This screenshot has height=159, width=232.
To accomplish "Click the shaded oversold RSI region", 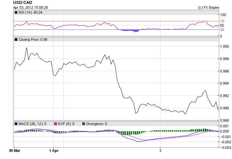I will coord(130,31).
